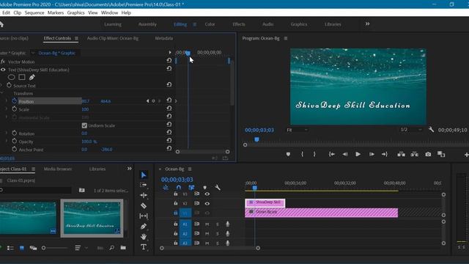Screen dimensions: 469x264
Task: Toggle Linked Selection in timeline
Action: tap(191, 188)
